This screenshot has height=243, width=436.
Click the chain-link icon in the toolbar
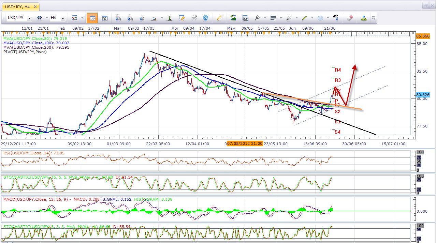click(39, 18)
